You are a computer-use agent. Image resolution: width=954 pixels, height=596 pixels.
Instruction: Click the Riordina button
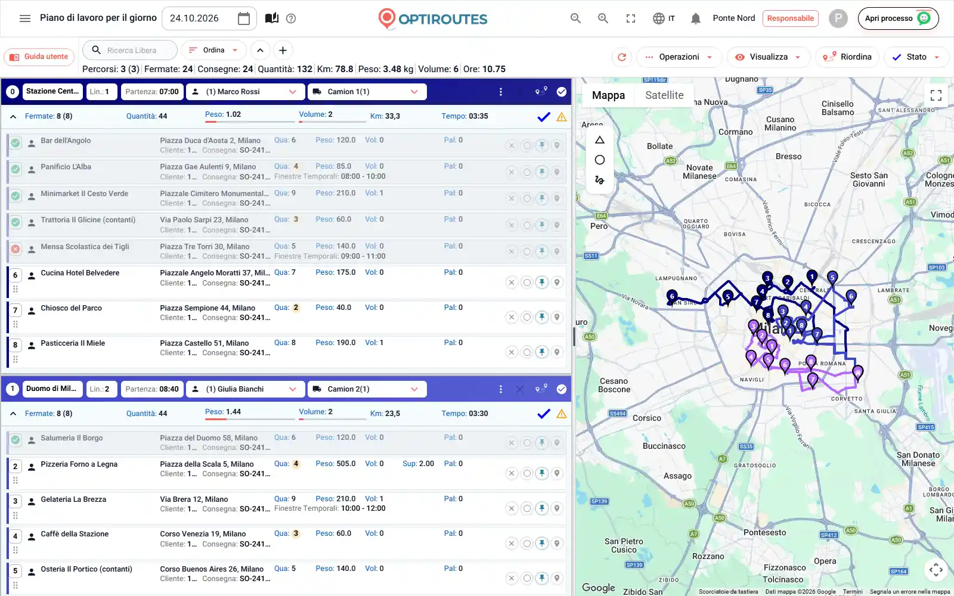(x=847, y=57)
